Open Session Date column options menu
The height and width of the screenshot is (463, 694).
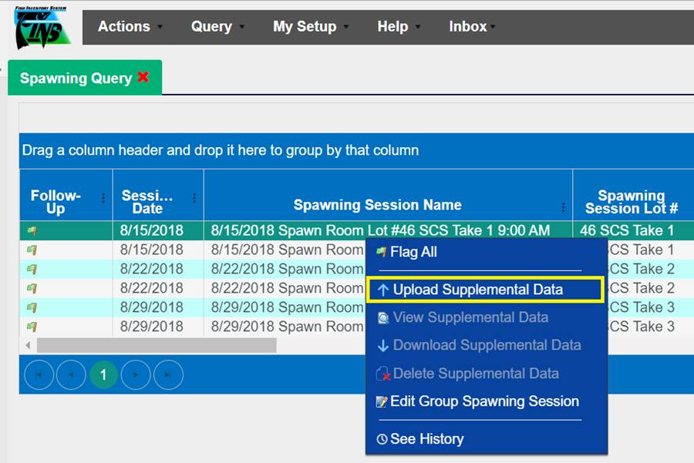click(194, 198)
